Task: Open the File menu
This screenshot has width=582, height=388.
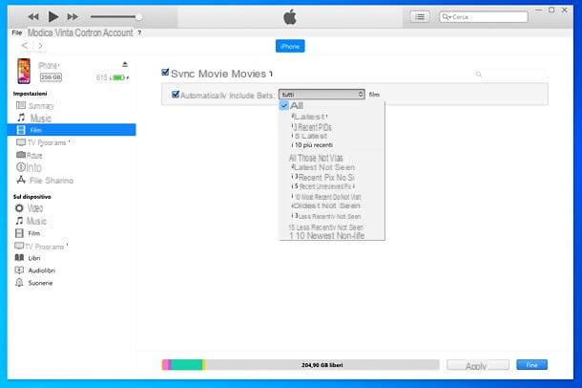Action: click(x=17, y=32)
